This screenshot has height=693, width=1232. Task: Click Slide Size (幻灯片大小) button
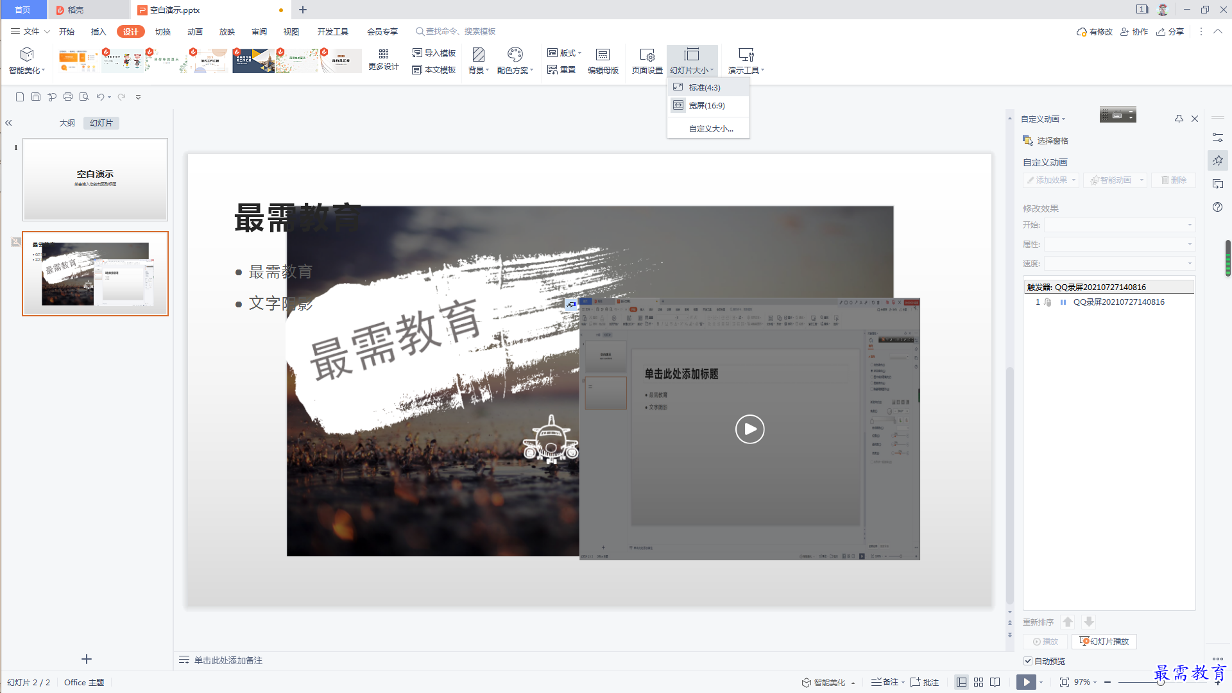692,61
